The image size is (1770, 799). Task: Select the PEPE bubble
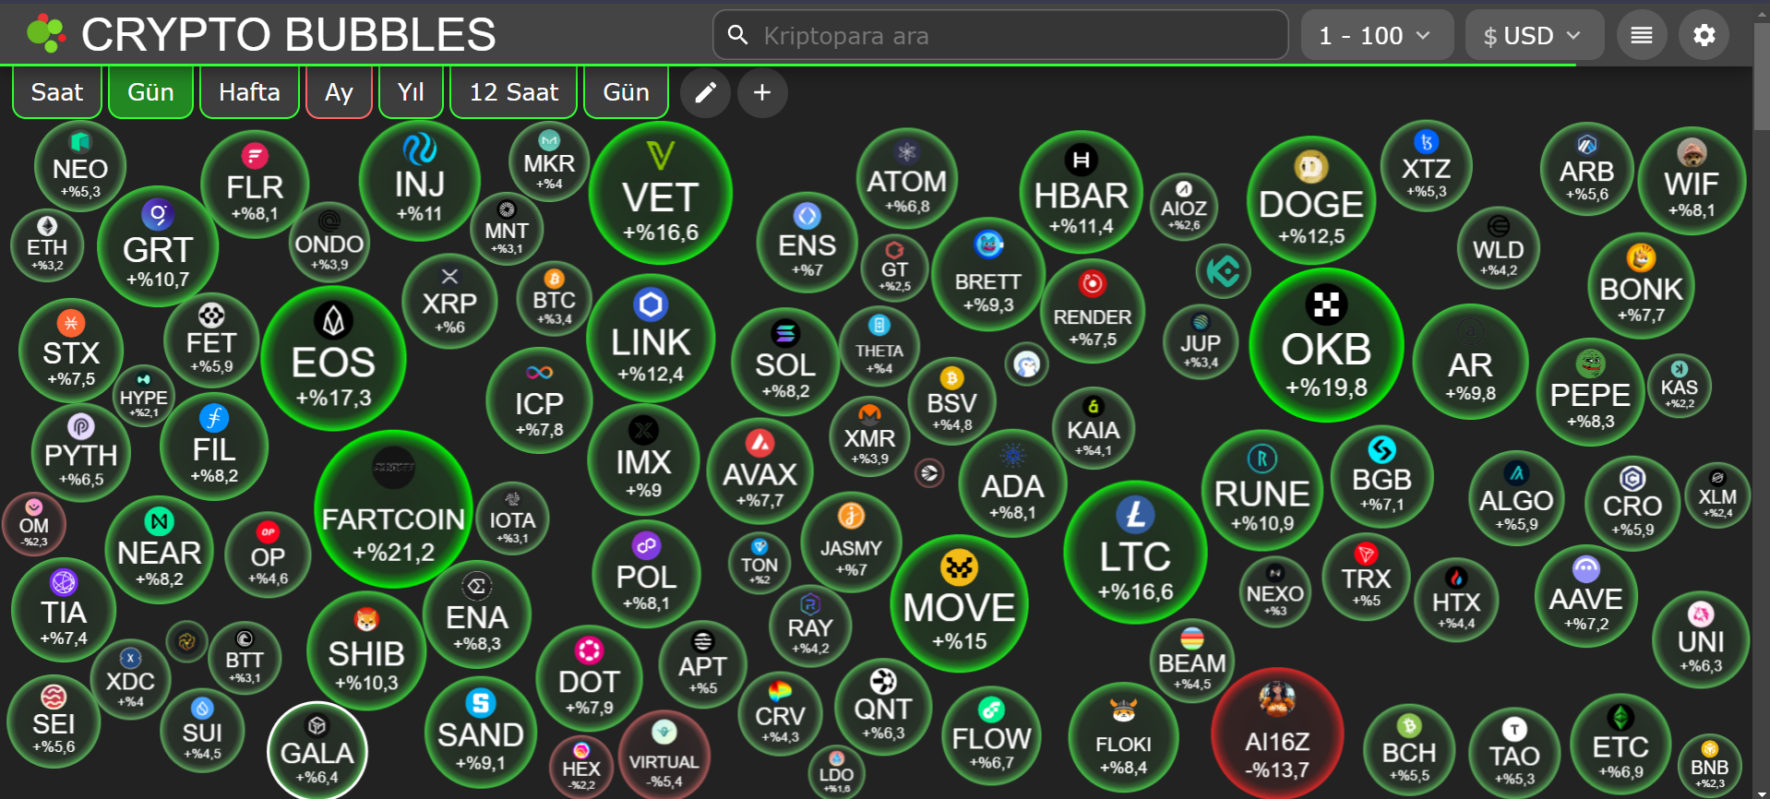(x=1590, y=392)
